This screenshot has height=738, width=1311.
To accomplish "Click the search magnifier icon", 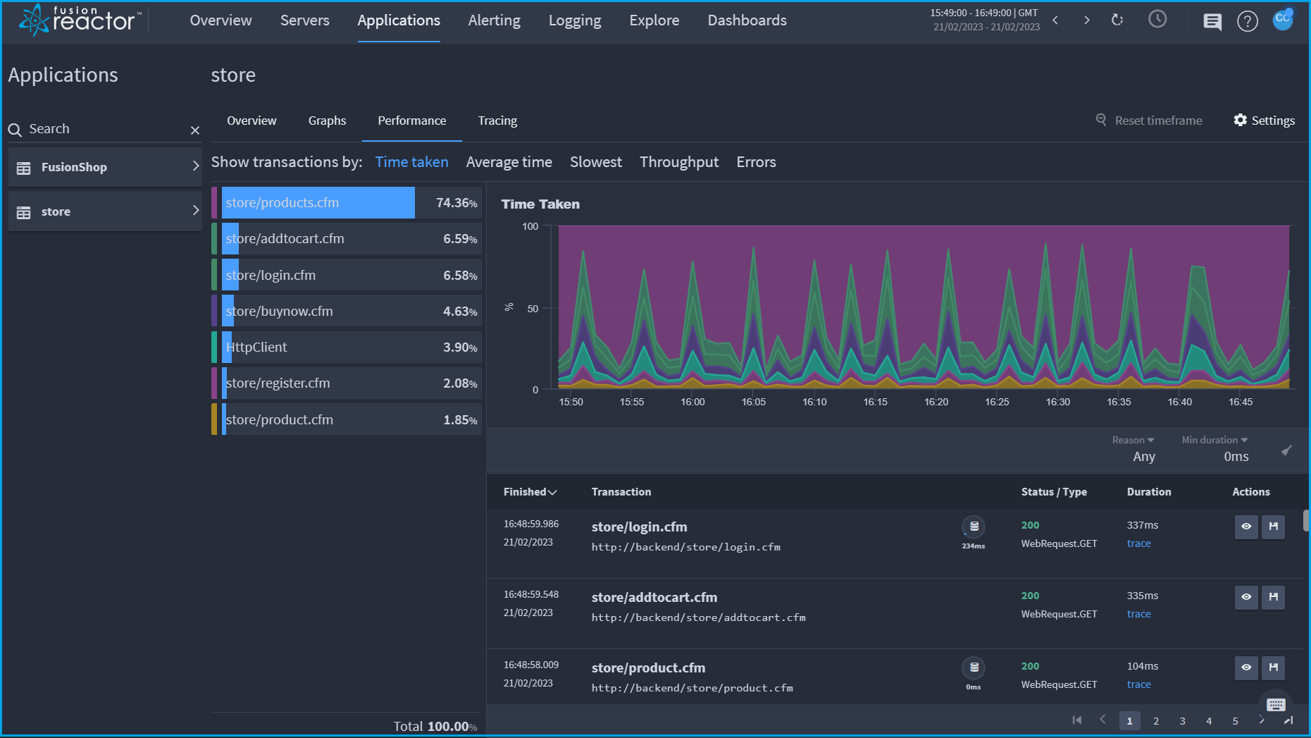I will tap(15, 130).
